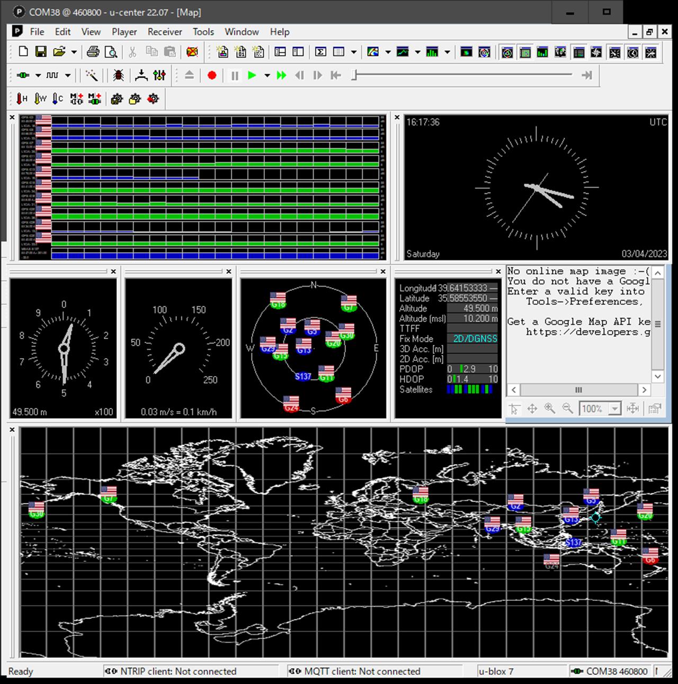
Task: Open the Receiver menu
Action: coord(165,32)
